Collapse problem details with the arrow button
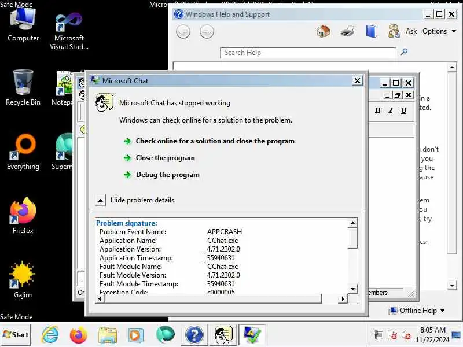463x347 pixels. click(100, 200)
